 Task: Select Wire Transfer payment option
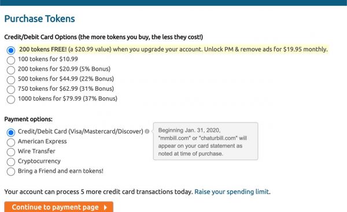click(x=11, y=152)
